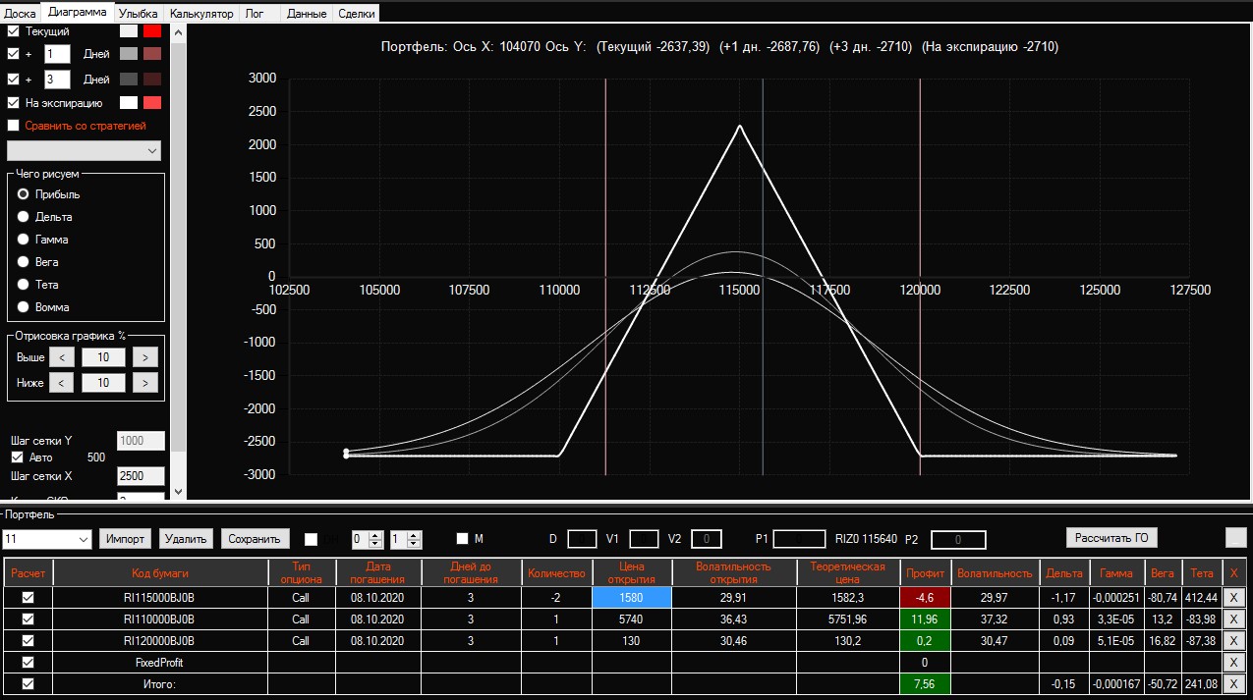Viewport: 1253px width, 700px height.
Task: Click the small blank button right of Рассчитать ГО
Action: (1235, 537)
